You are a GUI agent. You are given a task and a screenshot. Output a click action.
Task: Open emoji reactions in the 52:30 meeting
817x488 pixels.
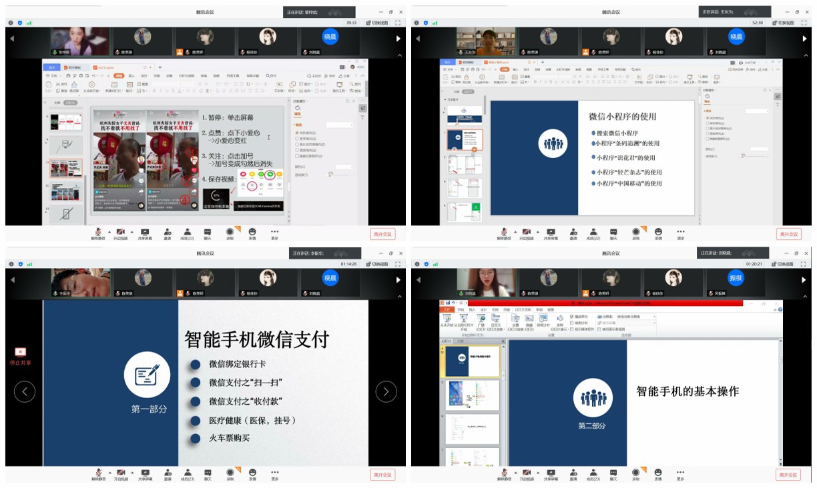click(658, 233)
